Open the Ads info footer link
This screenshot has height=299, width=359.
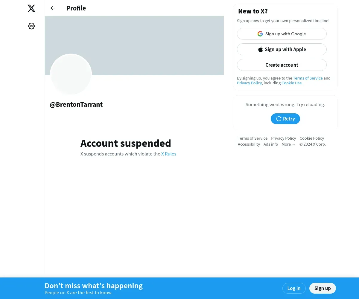[x=271, y=144]
